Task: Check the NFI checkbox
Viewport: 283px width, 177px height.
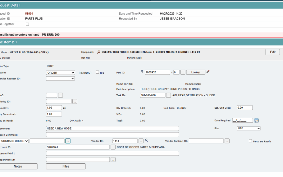Action: (x=97, y=72)
